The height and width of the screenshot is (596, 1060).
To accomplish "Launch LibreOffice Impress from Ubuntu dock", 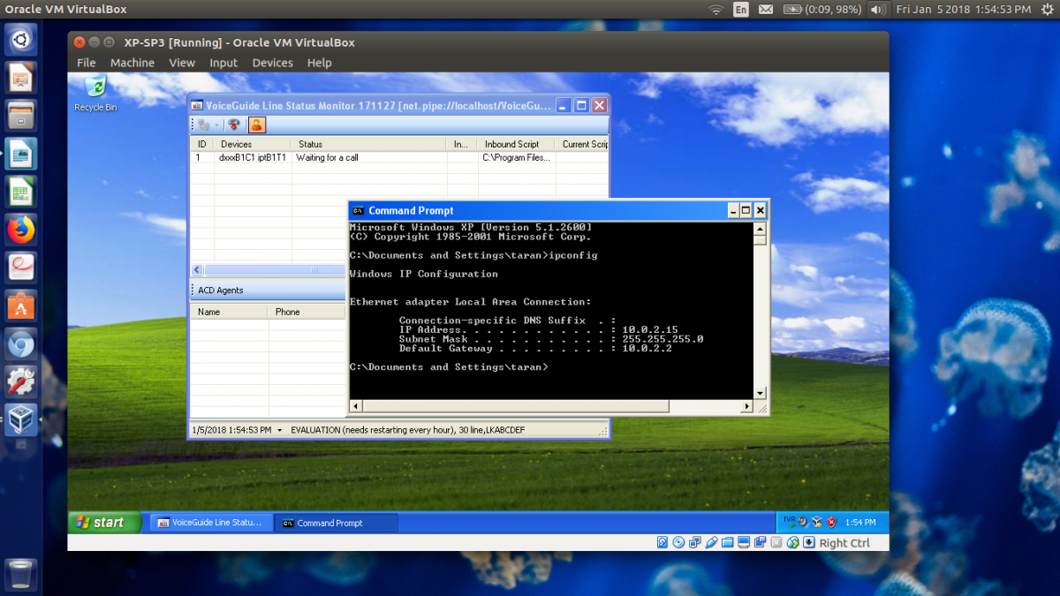I will point(21,78).
